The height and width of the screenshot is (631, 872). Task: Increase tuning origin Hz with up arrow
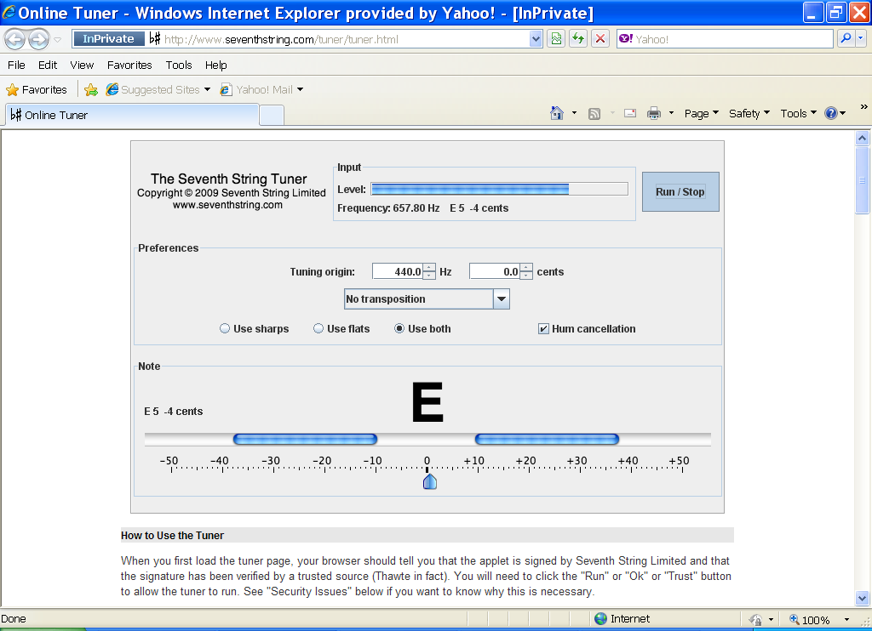tap(429, 267)
